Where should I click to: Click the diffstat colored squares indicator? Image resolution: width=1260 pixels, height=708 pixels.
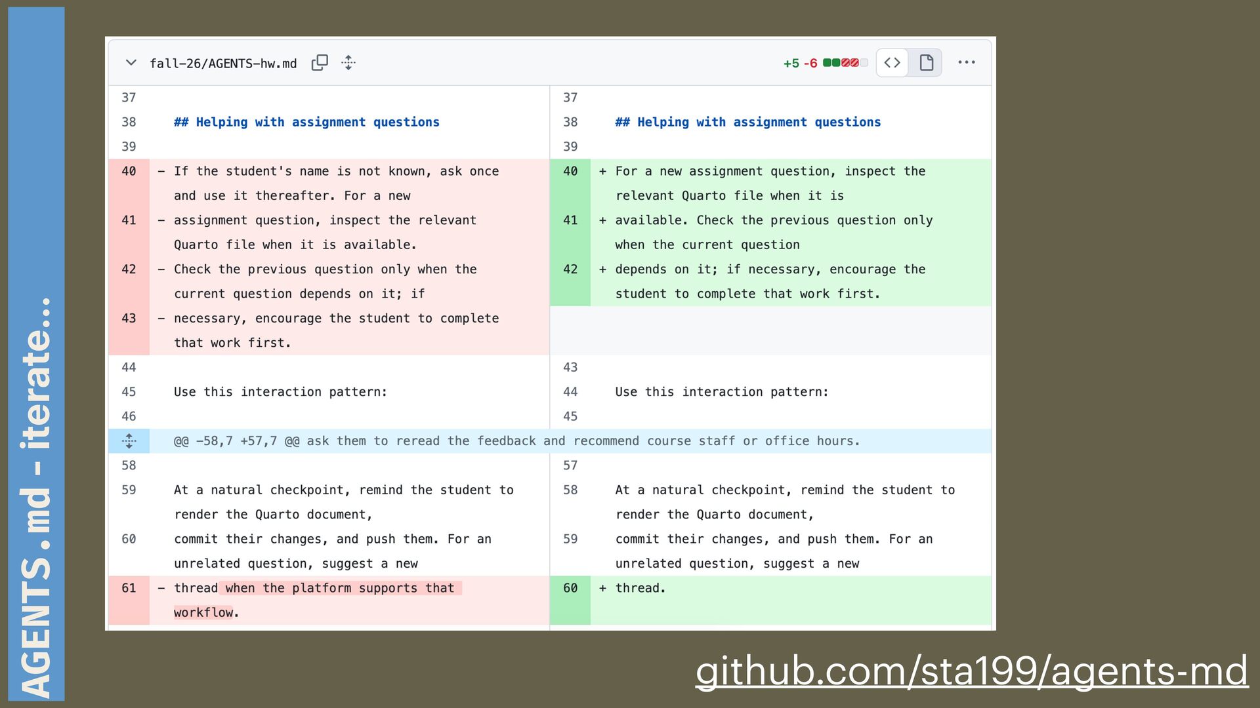pos(845,63)
